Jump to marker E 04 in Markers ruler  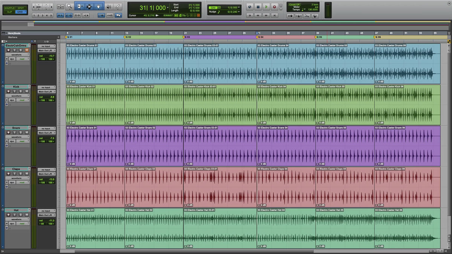(260, 37)
